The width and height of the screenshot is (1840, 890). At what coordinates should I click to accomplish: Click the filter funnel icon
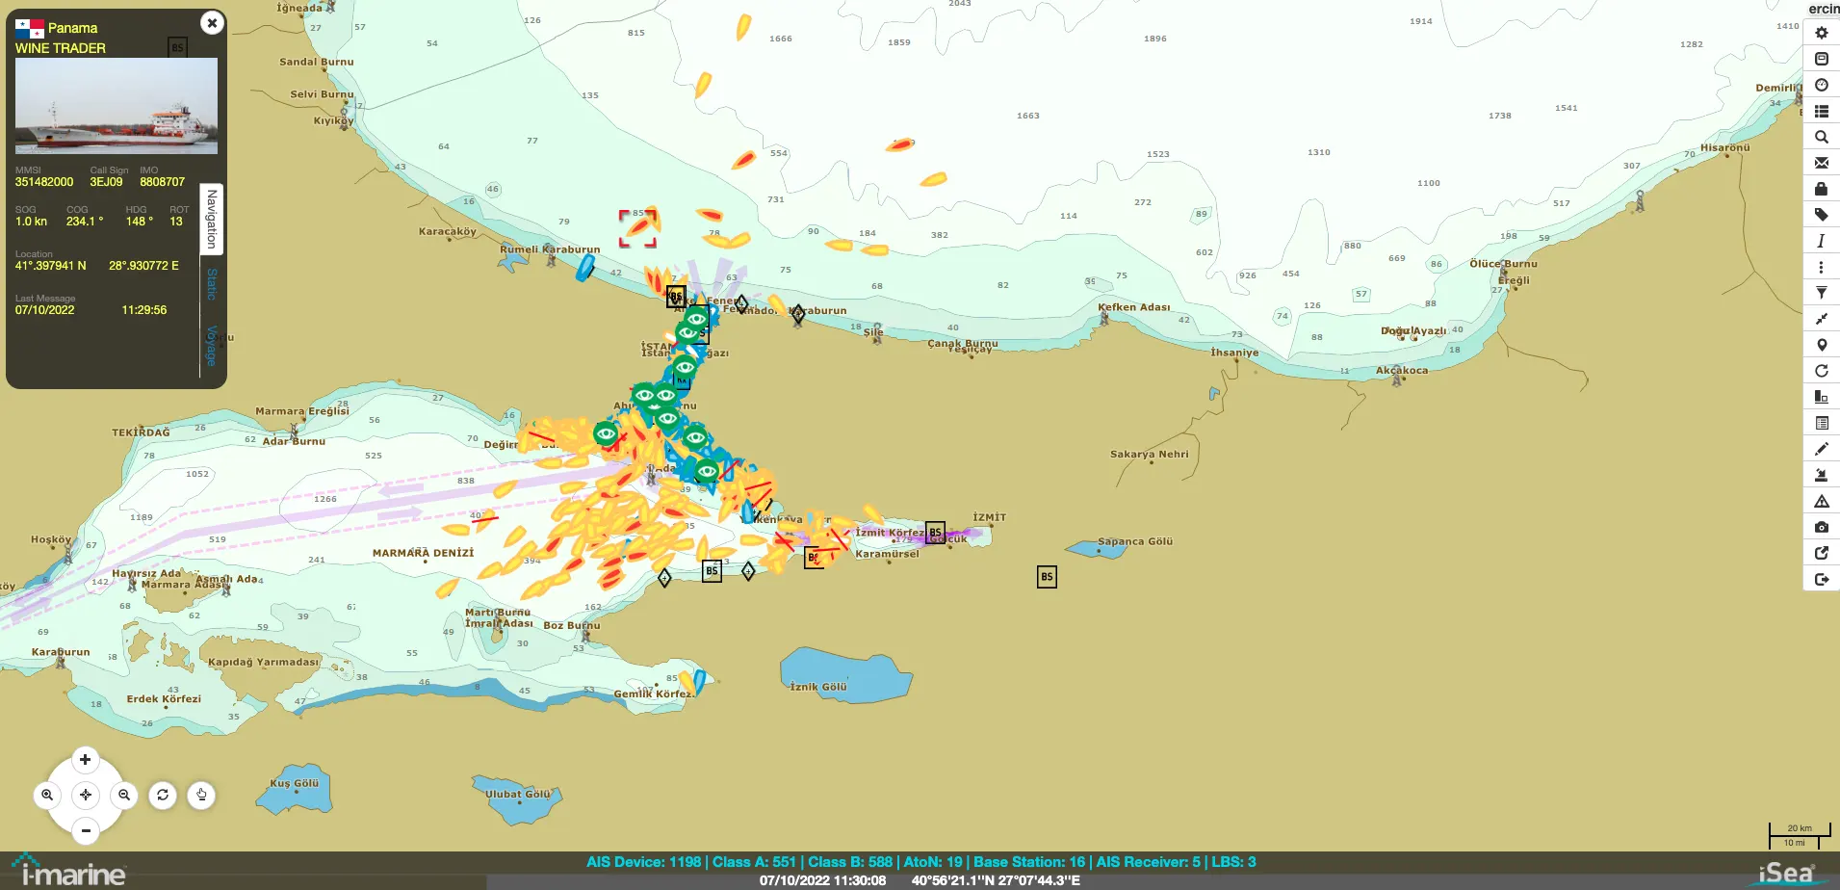[x=1821, y=293]
